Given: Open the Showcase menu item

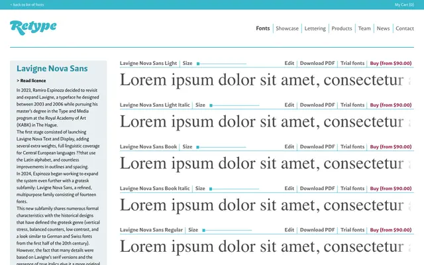Looking at the screenshot, I should 287,28.
